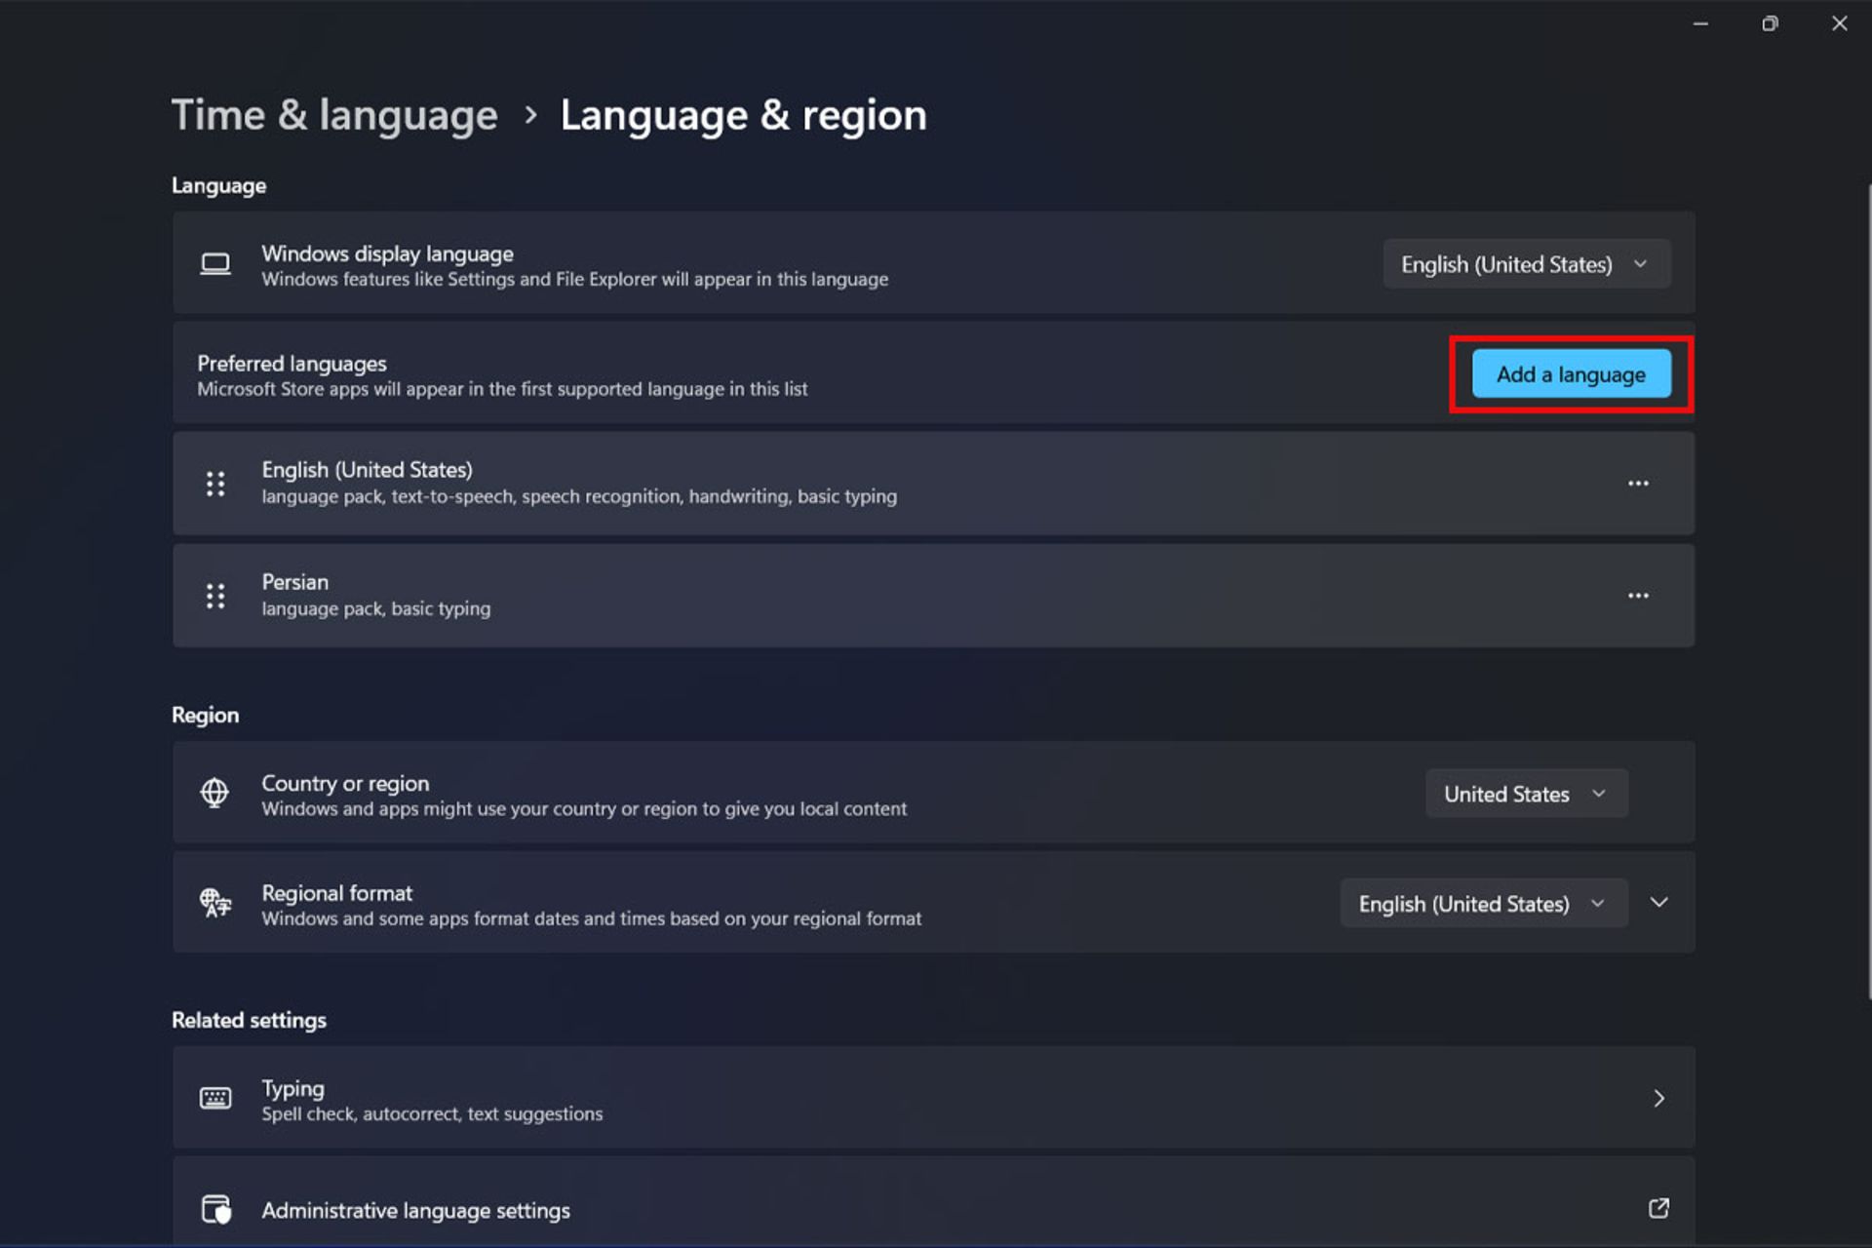This screenshot has width=1872, height=1248.
Task: Click the vertical scrollbar on the right
Action: click(x=1868, y=585)
